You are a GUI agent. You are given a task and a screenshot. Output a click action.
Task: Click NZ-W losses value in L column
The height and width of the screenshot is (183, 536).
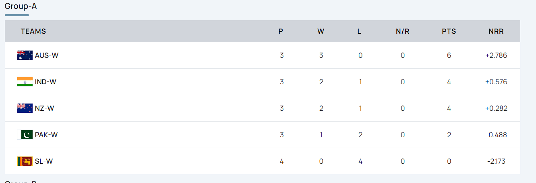[360, 108]
